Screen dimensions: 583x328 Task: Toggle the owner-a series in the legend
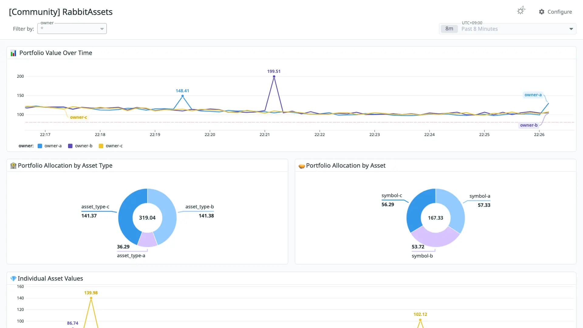tap(49, 146)
